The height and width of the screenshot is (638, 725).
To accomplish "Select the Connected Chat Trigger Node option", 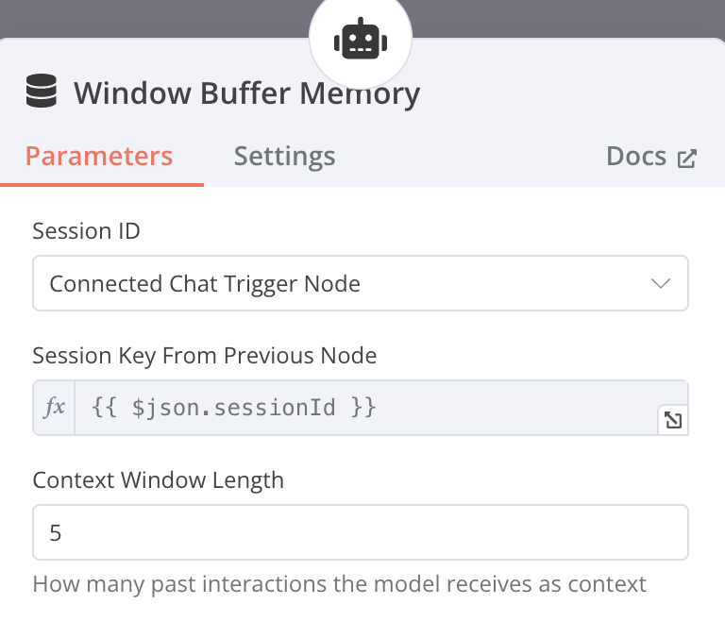I will click(205, 283).
